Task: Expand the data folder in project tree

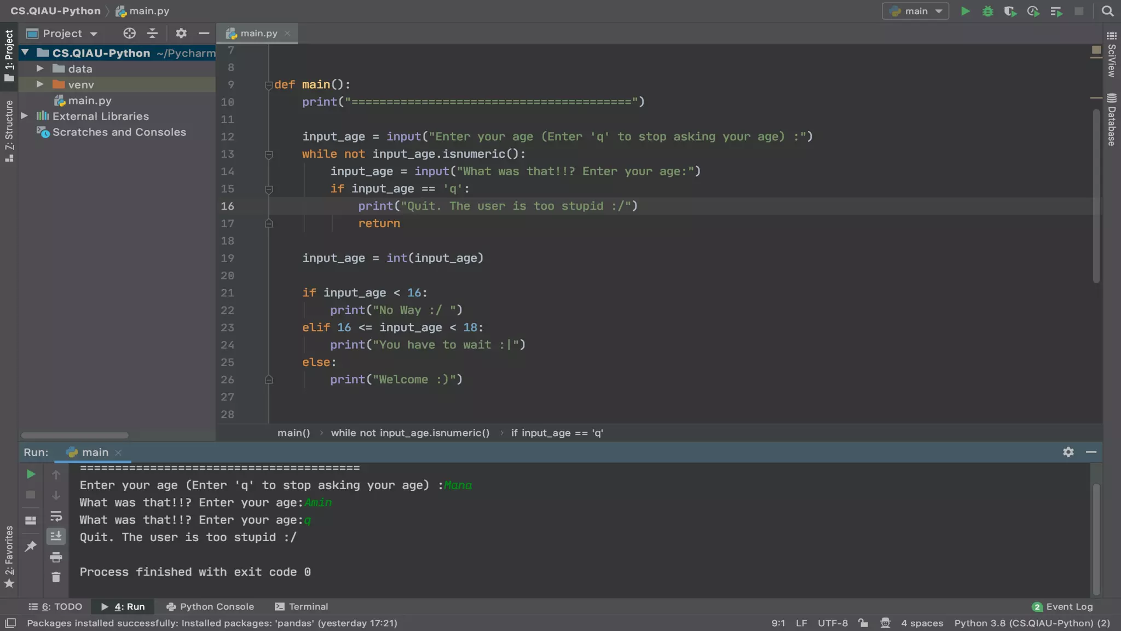Action: (x=40, y=68)
